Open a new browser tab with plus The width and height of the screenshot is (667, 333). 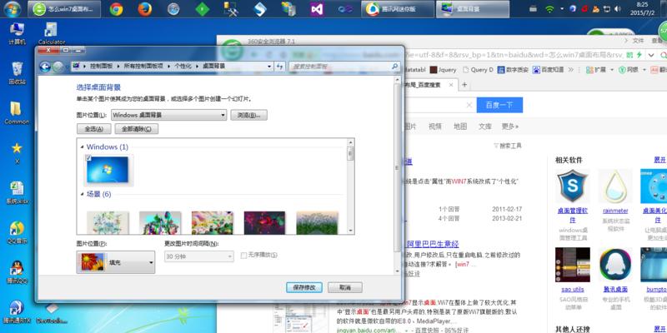pyautogui.click(x=464, y=85)
